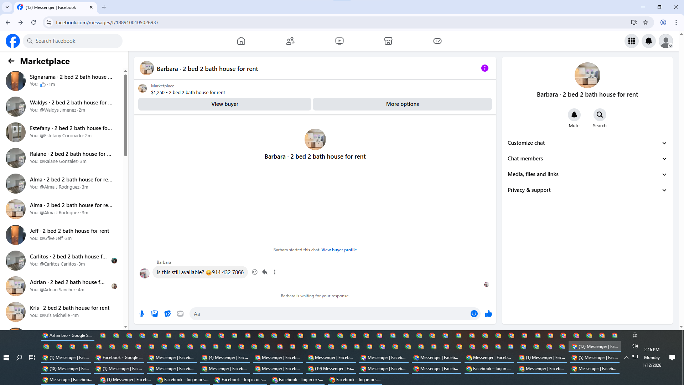Expand the Chat members section

[x=587, y=159]
